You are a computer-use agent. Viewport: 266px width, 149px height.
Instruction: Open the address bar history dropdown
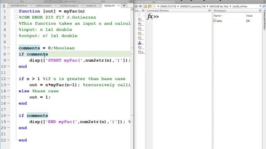261,6
